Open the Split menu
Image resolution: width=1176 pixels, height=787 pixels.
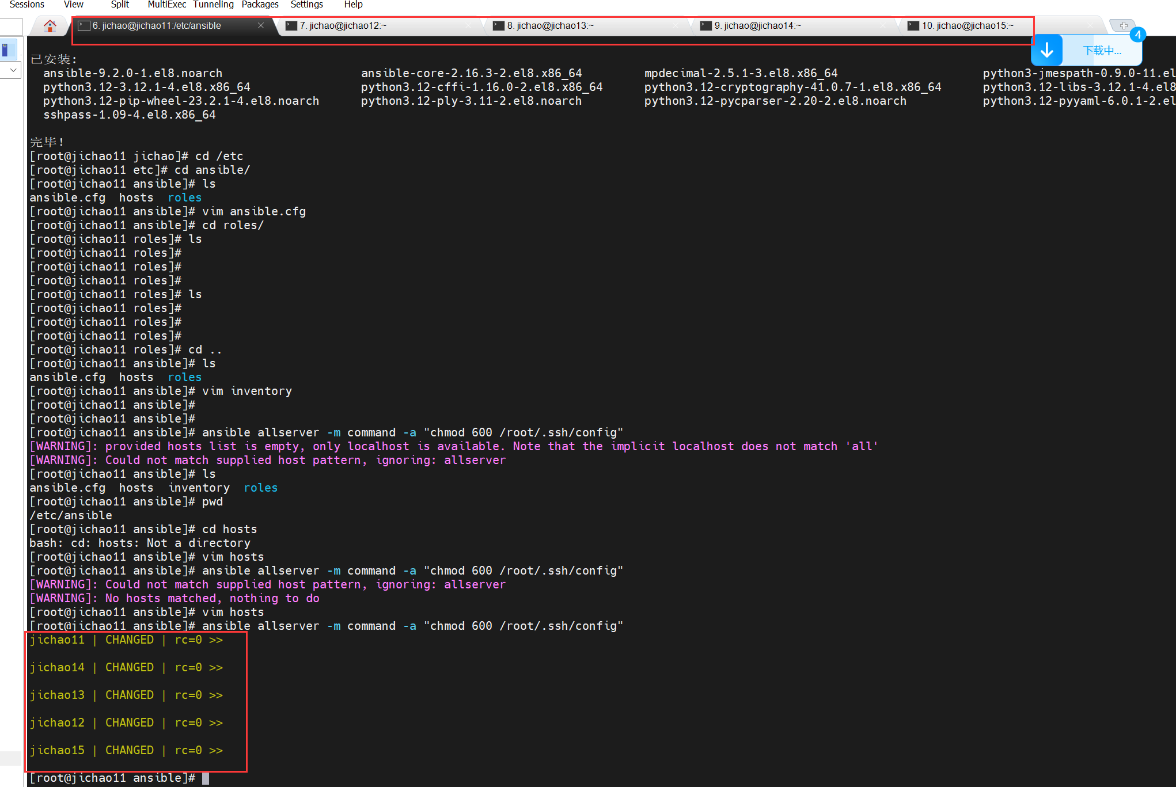(x=120, y=5)
